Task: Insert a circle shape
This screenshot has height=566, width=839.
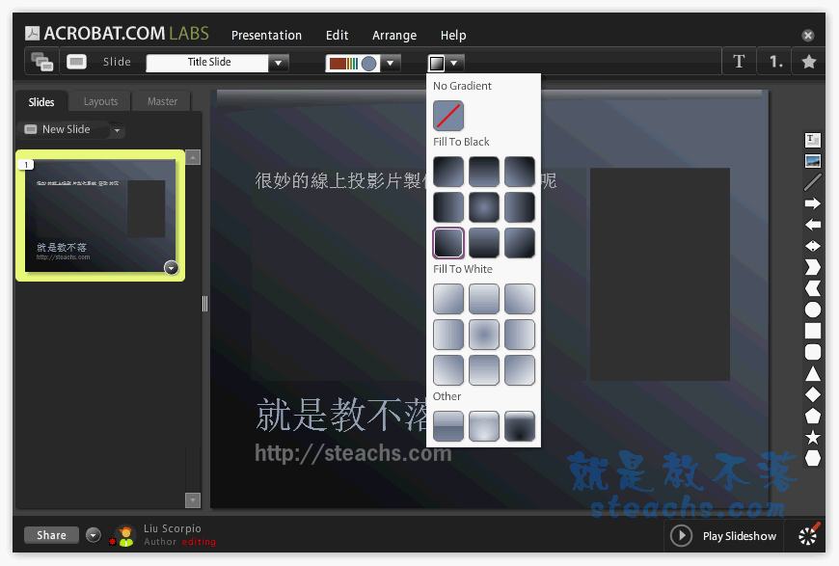Action: 813,310
